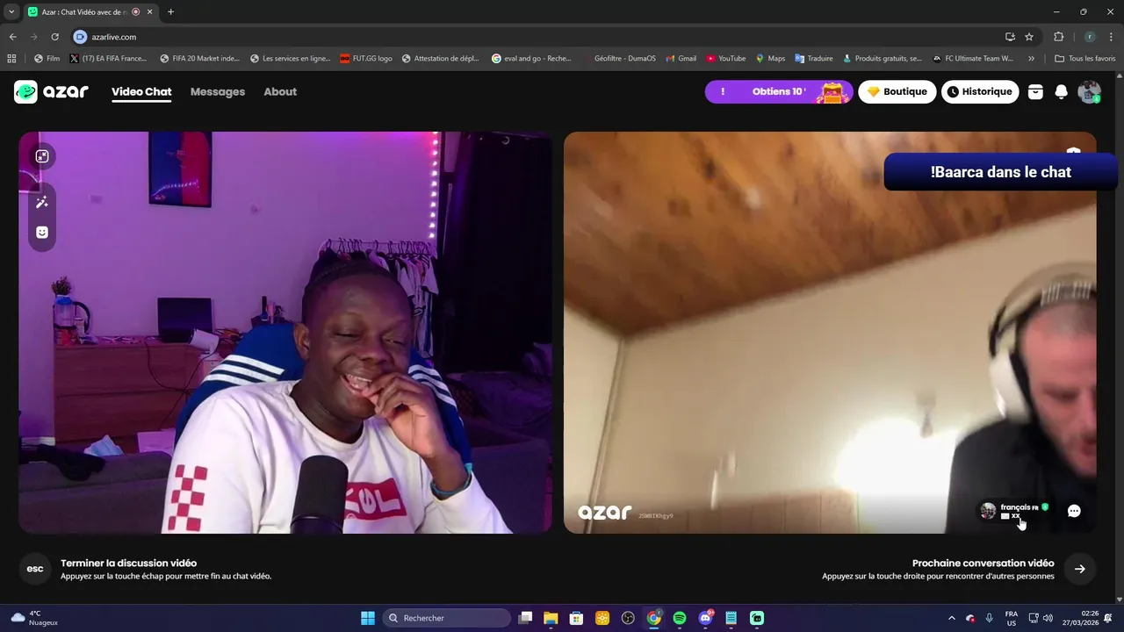Open the Boutique shop
The height and width of the screenshot is (632, 1124).
click(897, 91)
